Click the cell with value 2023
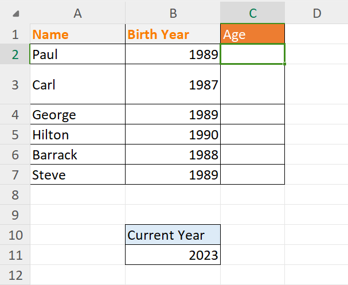 (173, 255)
